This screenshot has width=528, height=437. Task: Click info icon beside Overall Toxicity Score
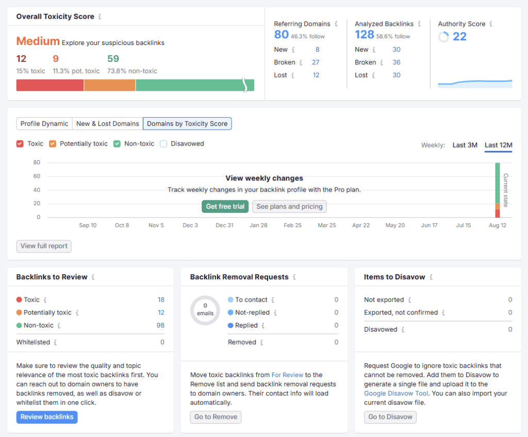pos(100,17)
